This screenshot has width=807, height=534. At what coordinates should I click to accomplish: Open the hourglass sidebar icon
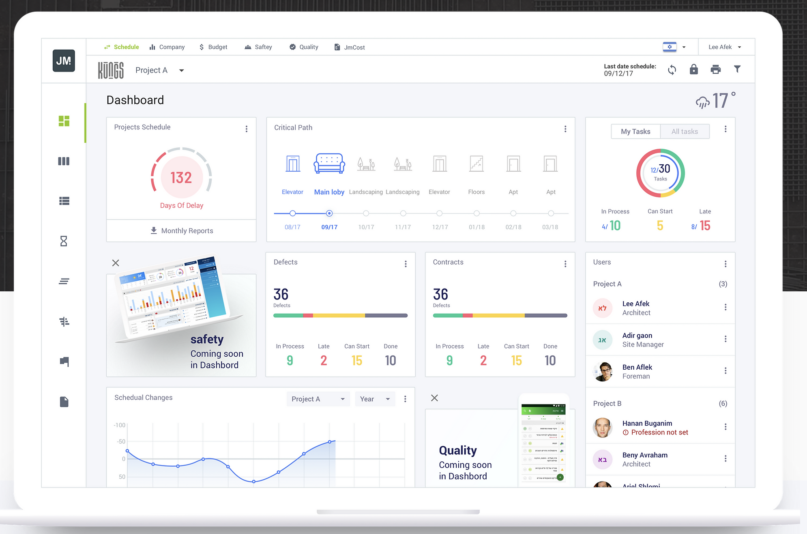tap(64, 241)
